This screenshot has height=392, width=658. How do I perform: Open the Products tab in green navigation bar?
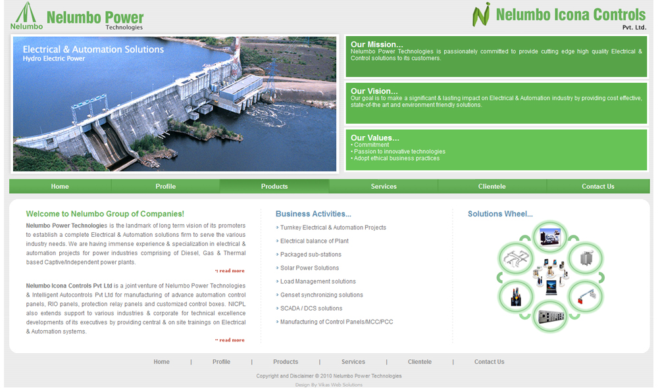(x=274, y=186)
